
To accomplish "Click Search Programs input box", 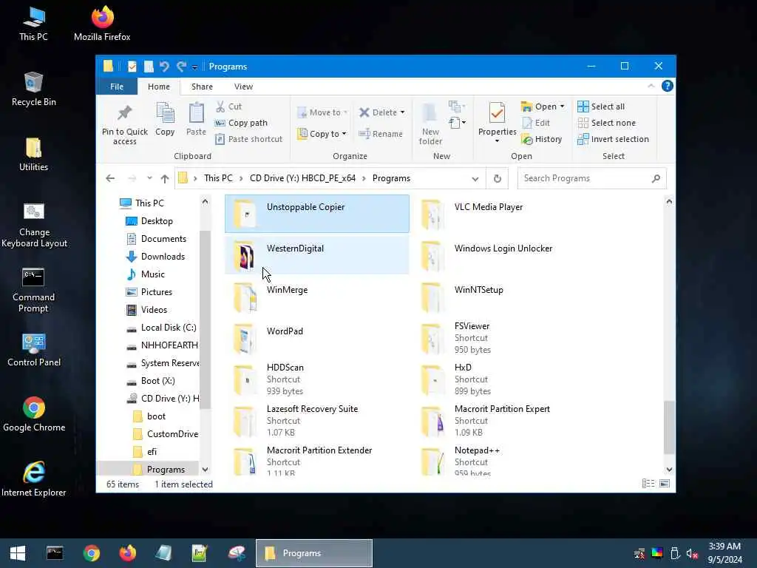I will click(592, 178).
